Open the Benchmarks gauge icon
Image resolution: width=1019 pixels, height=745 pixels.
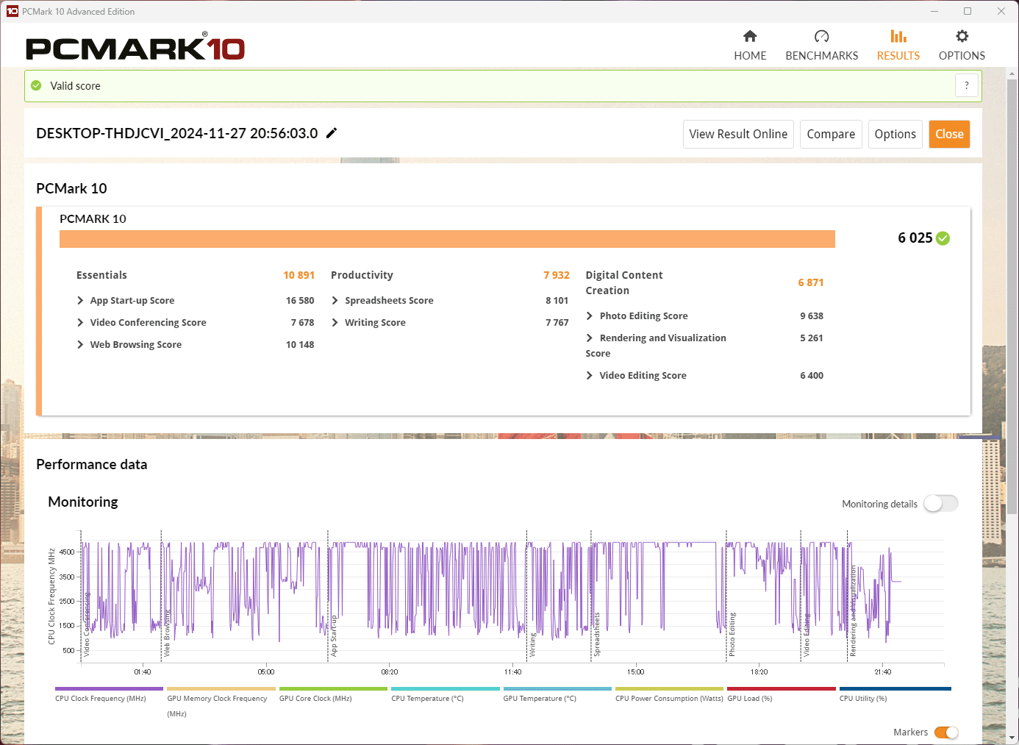(x=821, y=37)
